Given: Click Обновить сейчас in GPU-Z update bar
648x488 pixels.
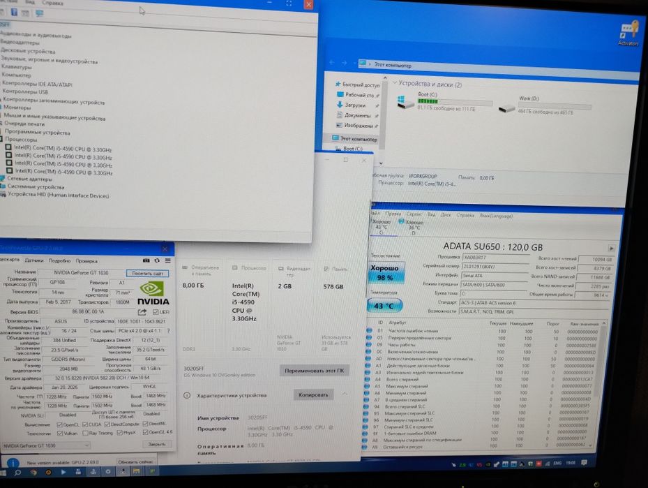Looking at the screenshot, I should pos(135,462).
